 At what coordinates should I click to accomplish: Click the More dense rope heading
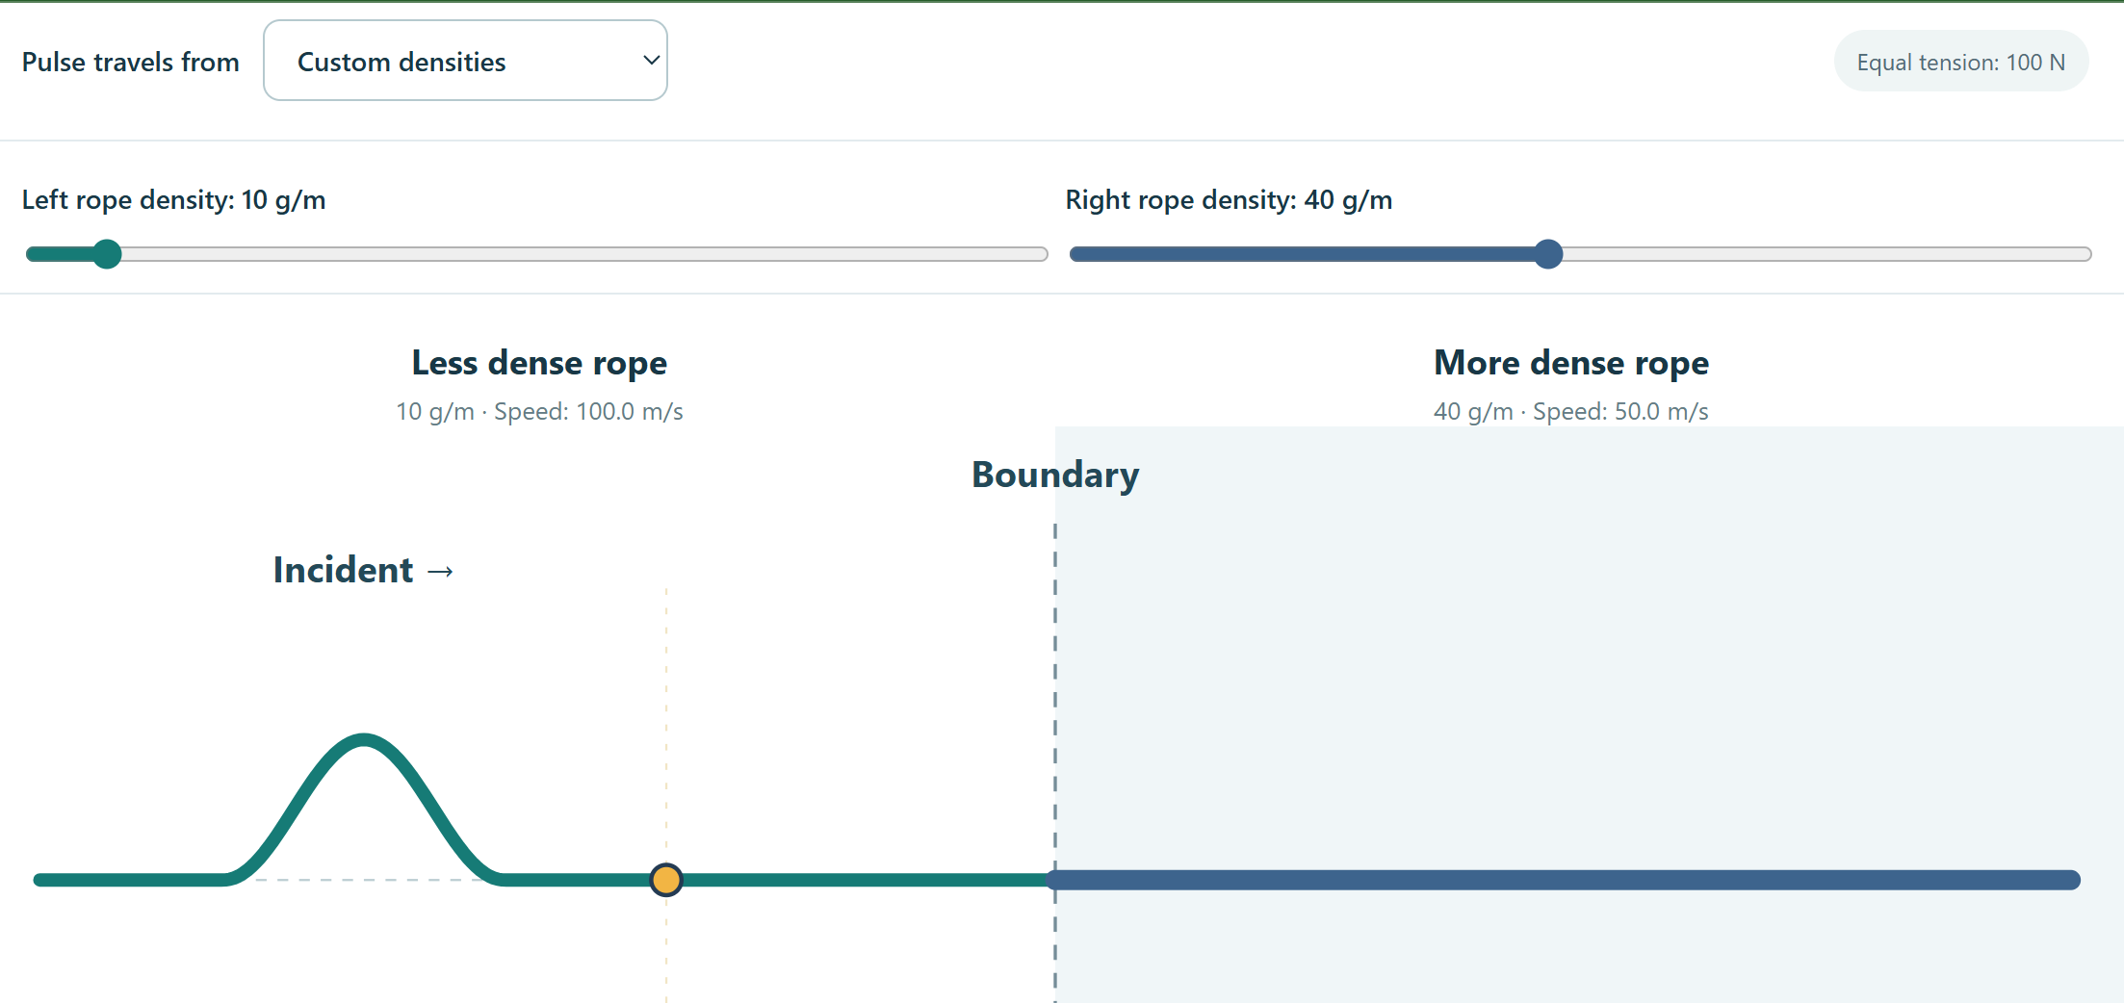click(1571, 363)
